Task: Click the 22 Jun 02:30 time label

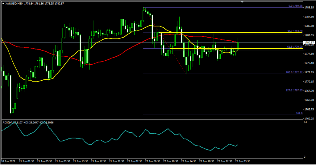Action: [134, 161]
